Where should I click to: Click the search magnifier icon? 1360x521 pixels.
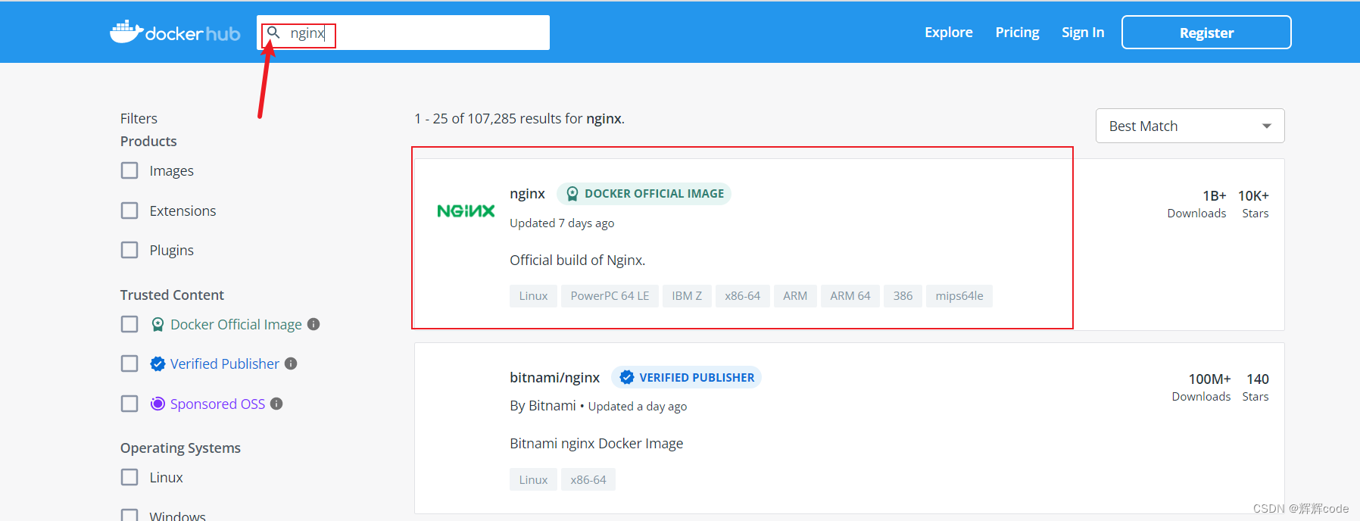point(274,33)
